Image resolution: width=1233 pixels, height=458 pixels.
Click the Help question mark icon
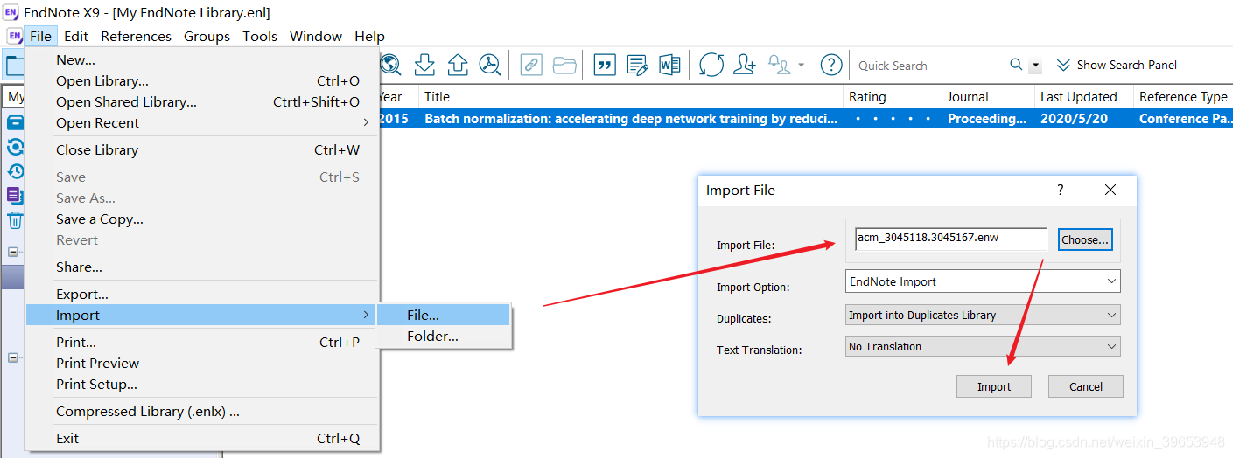click(831, 65)
